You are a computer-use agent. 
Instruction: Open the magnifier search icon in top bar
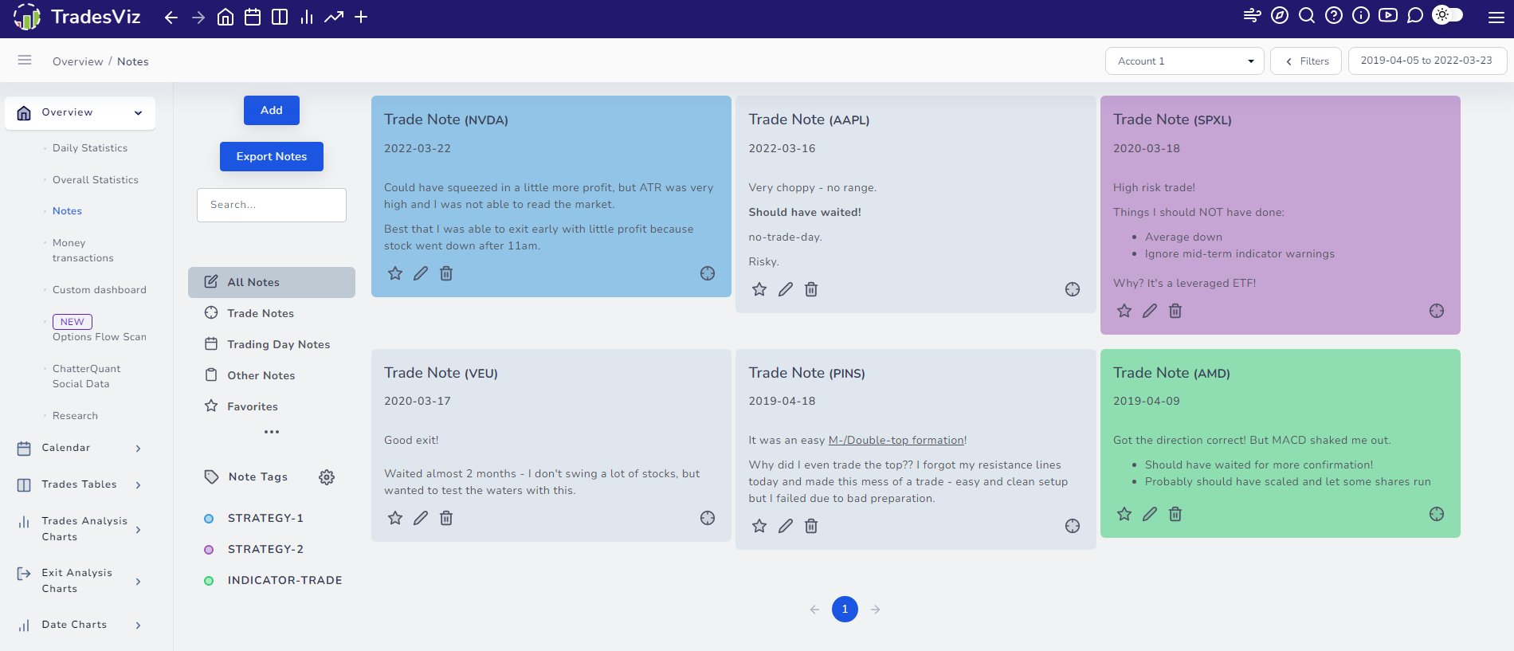tap(1307, 15)
